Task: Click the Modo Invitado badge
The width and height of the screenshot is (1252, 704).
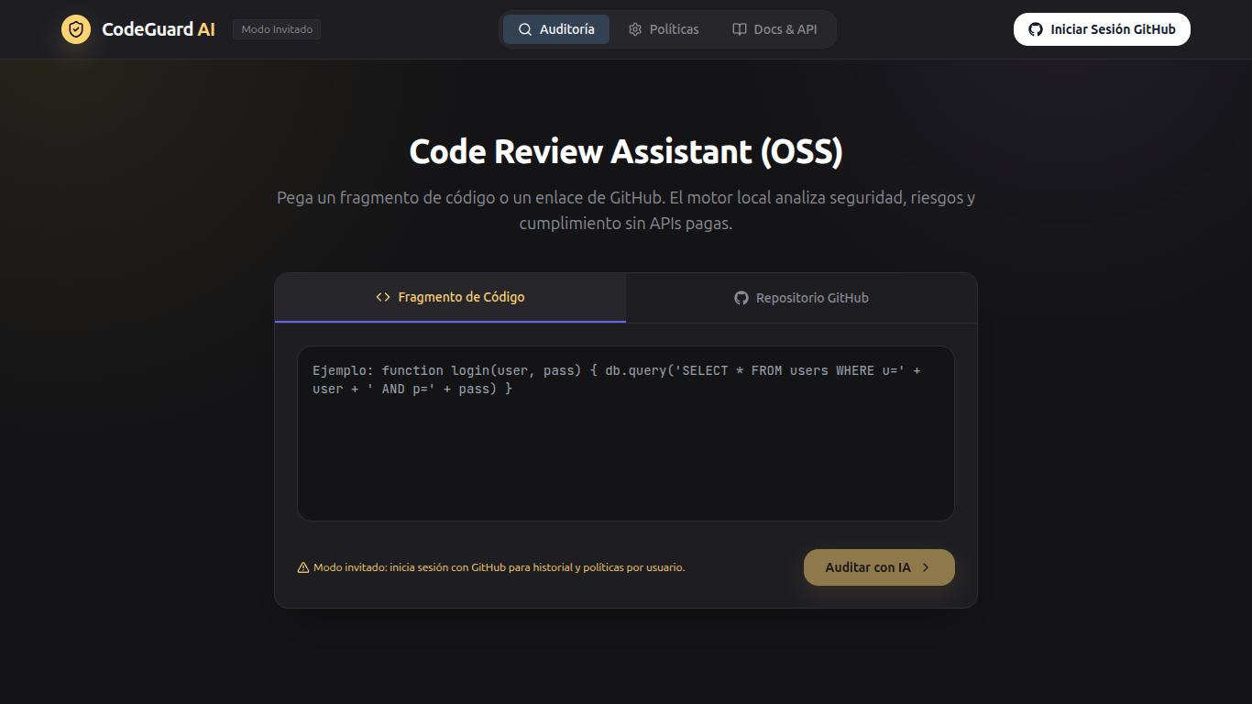Action: pos(277,29)
